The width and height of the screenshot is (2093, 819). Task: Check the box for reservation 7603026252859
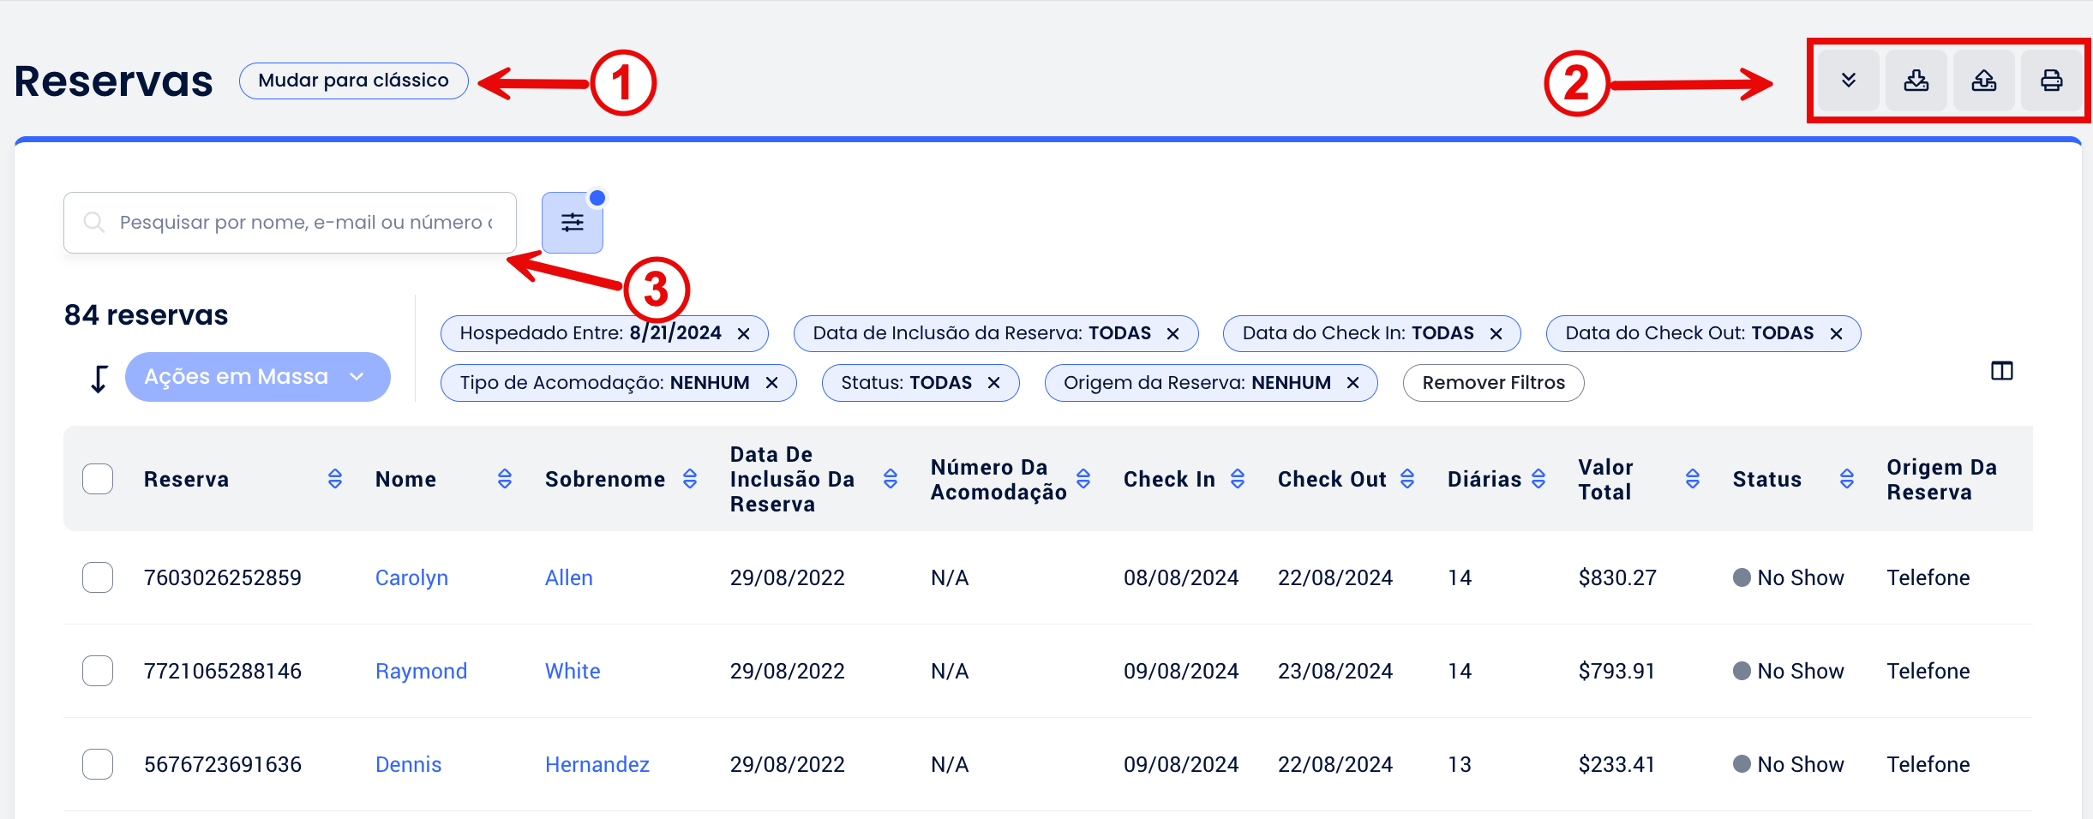click(98, 577)
